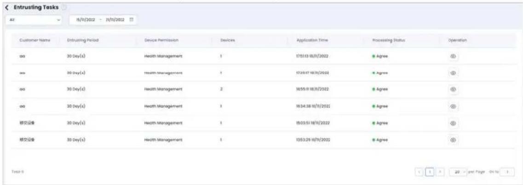Click the Go to page number box

pyautogui.click(x=508, y=172)
